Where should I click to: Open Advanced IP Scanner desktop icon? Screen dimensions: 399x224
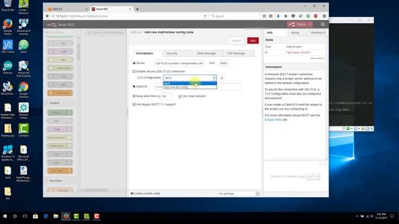[x=24, y=27]
